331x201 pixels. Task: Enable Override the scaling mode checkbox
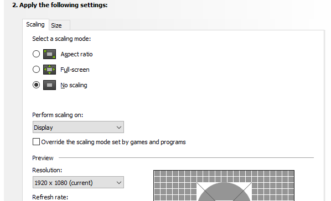36,142
